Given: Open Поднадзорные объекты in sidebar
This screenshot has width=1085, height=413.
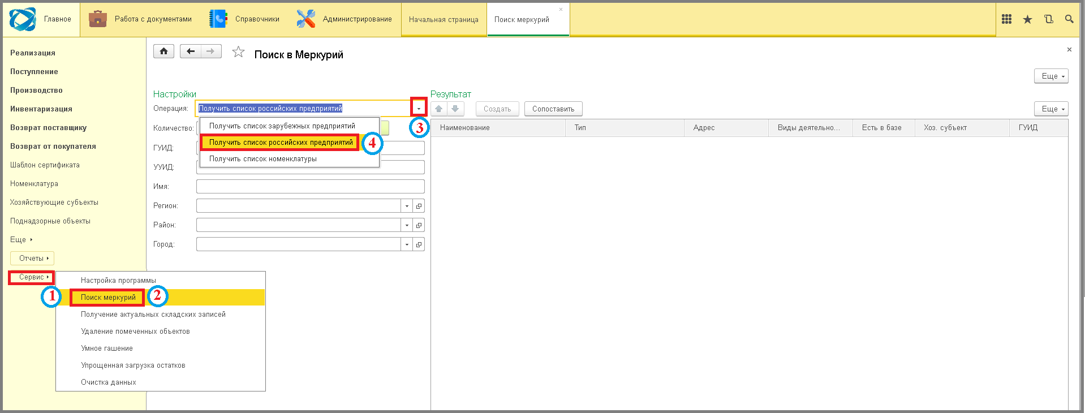Looking at the screenshot, I should tap(50, 221).
